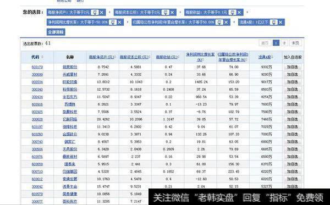The height and width of the screenshot is (205, 330).
Task: Remove the 每股净资产 filter tag
Action: (102, 13)
